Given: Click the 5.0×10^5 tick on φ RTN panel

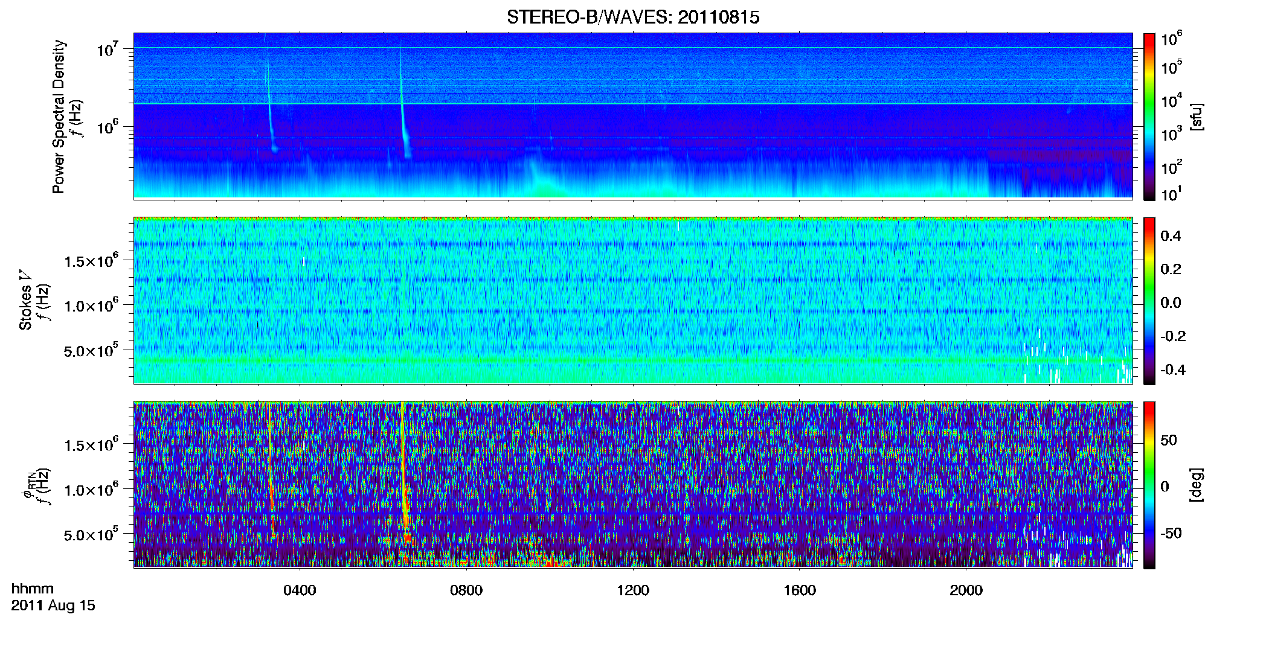Looking at the screenshot, I should click(x=91, y=534).
